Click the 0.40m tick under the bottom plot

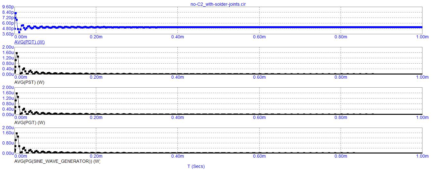177,156
